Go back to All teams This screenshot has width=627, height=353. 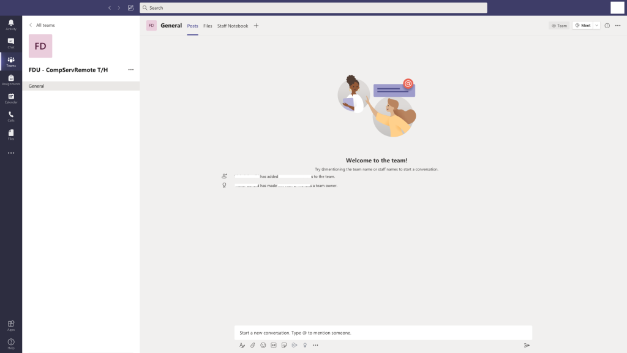[42, 25]
